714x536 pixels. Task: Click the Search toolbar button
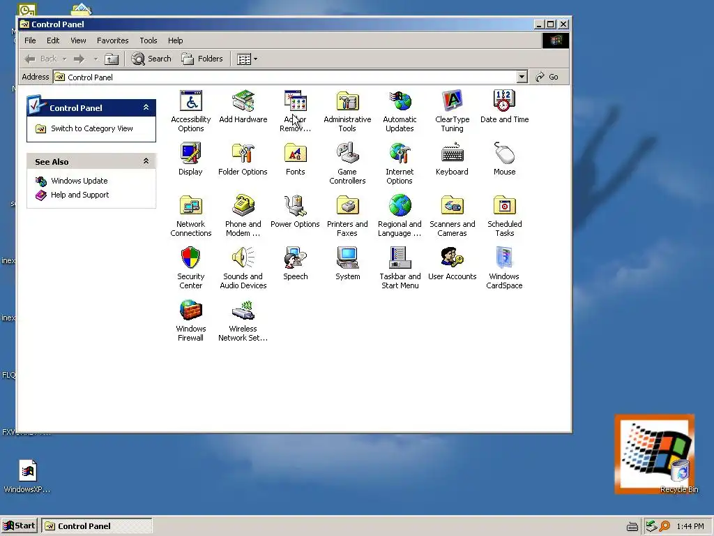point(151,59)
